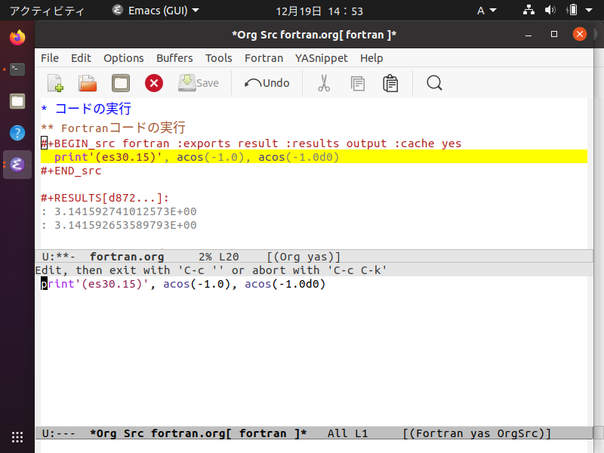Close current buffer with the red X icon
Screen dimensions: 604x453
click(x=153, y=83)
